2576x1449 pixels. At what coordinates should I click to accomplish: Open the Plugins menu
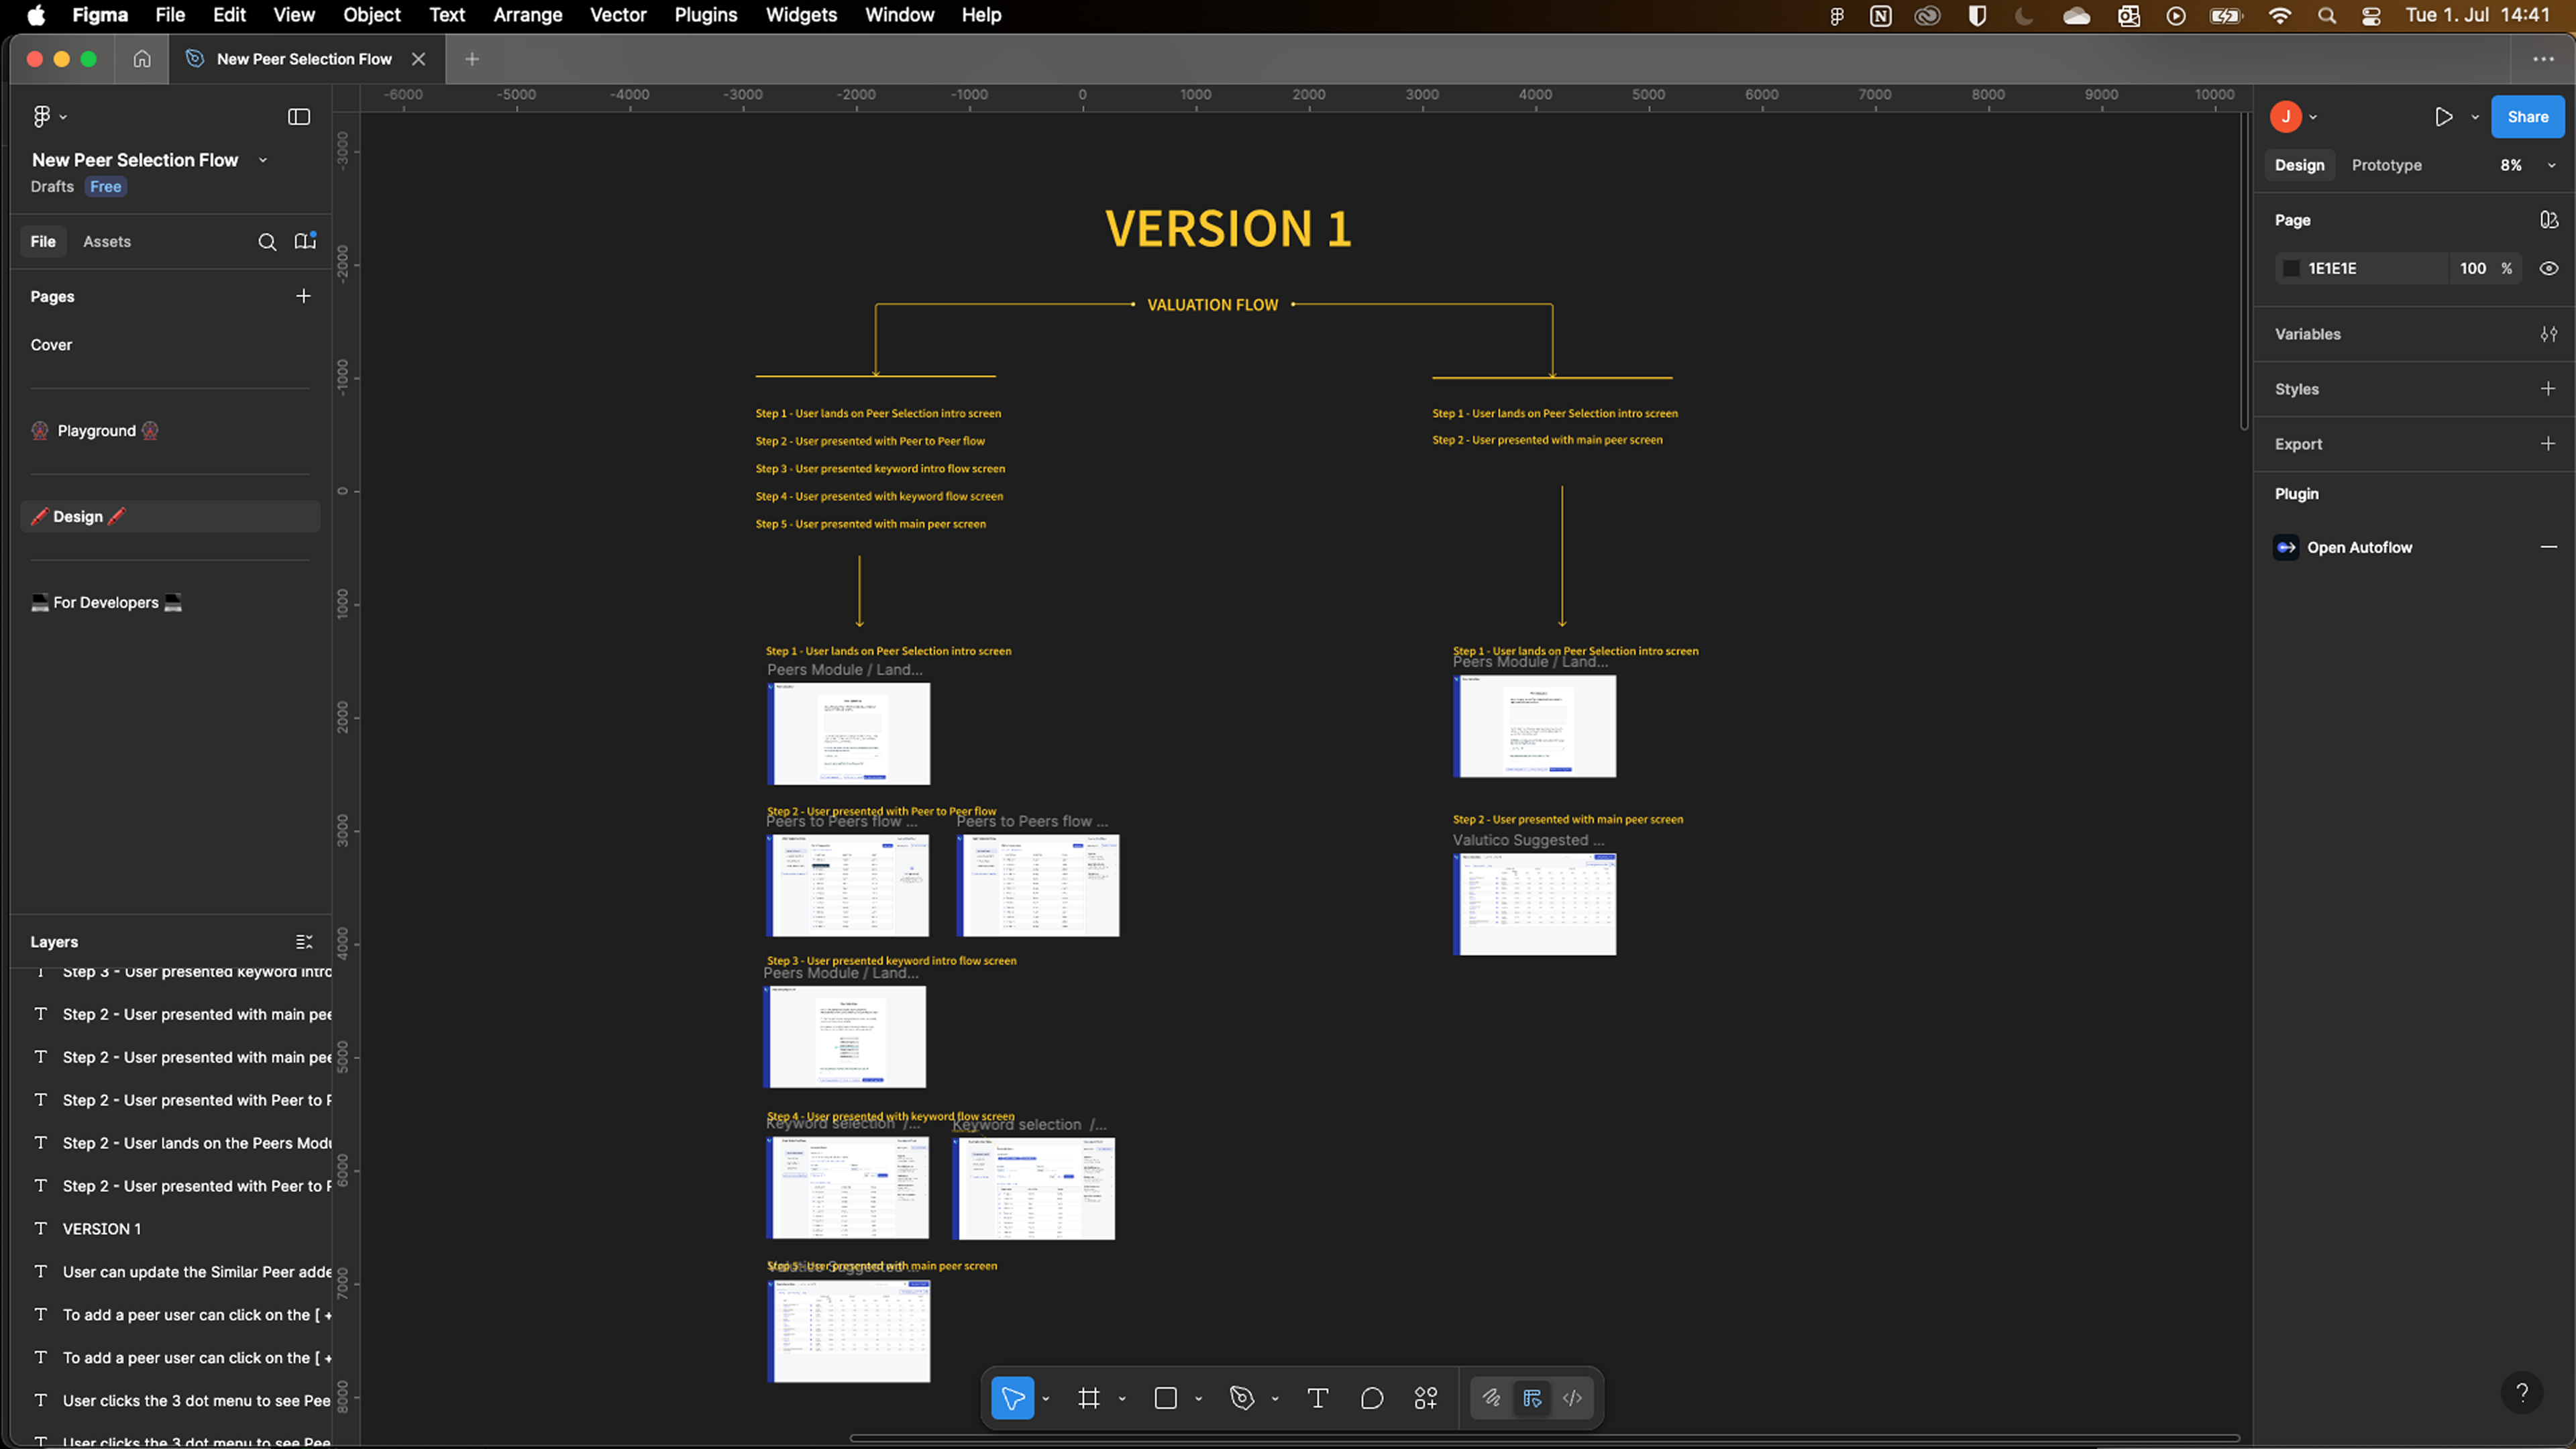click(x=705, y=15)
